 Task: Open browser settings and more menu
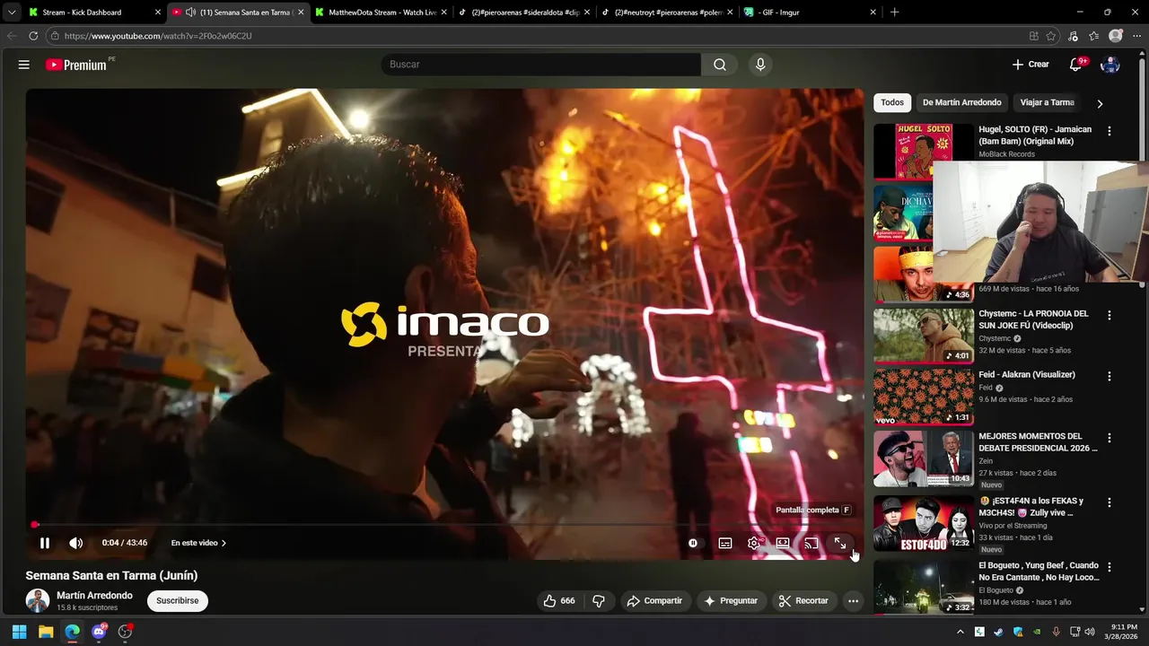point(1136,36)
